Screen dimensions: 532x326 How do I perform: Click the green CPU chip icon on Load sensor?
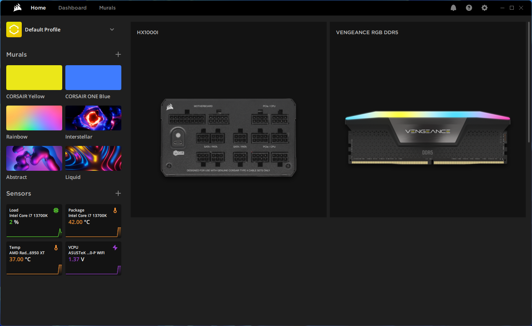(56, 210)
